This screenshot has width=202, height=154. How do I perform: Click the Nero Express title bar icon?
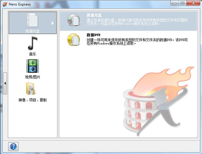pyautogui.click(x=4, y=4)
